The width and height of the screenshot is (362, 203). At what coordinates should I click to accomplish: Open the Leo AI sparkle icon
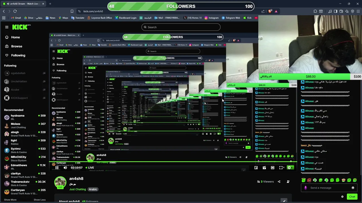347,11
